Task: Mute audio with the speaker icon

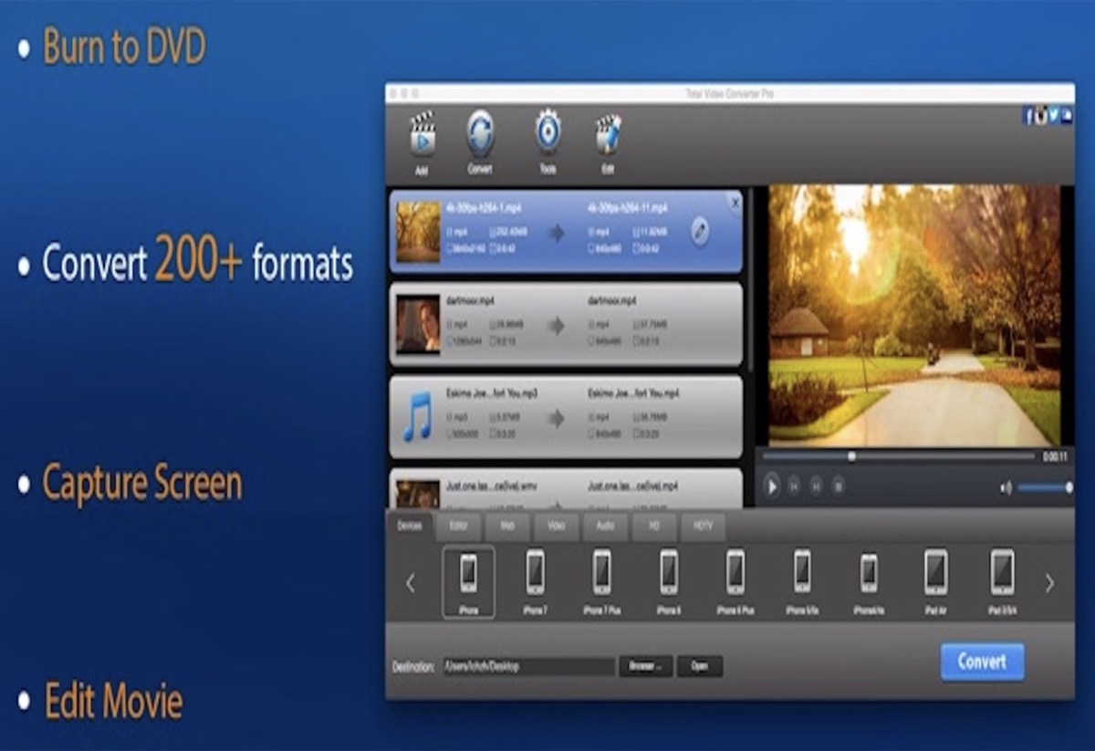Action: [1006, 488]
